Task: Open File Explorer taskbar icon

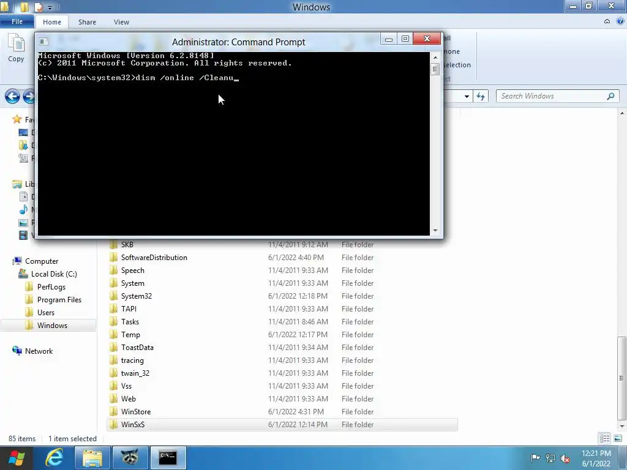Action: [92, 458]
